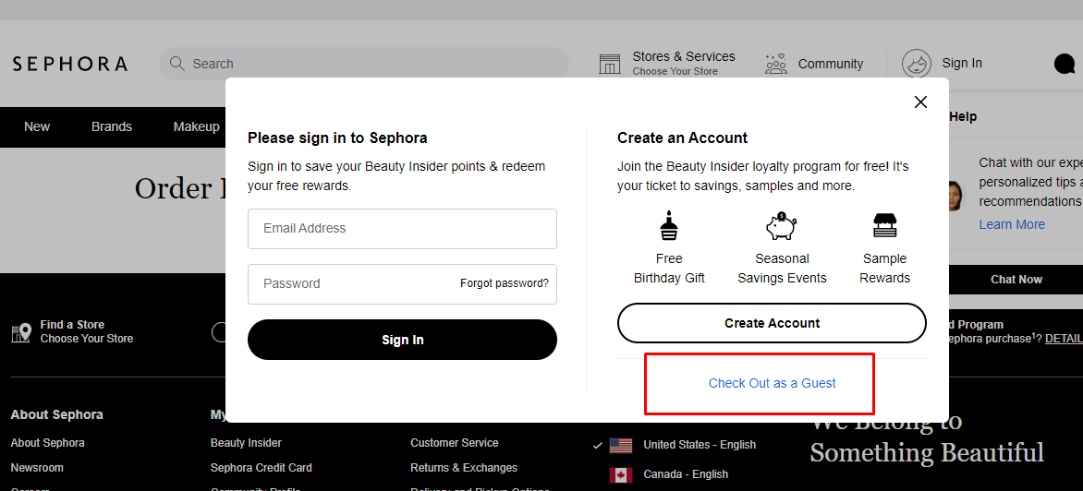
Task: Click the About Sephora footer heading
Action: click(56, 414)
